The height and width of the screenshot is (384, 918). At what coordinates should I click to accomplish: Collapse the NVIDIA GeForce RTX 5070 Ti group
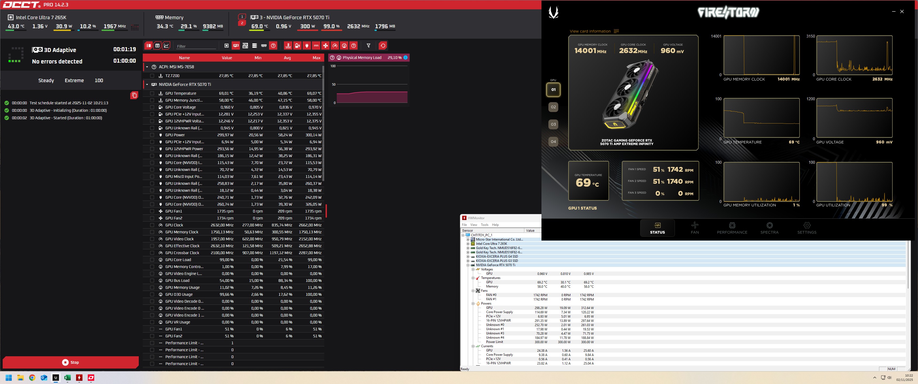147,85
